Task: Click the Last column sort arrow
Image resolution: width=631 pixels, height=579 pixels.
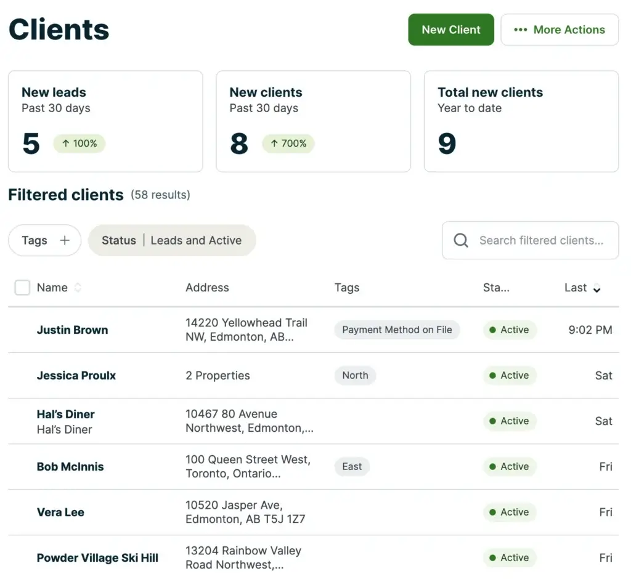Action: [596, 288]
